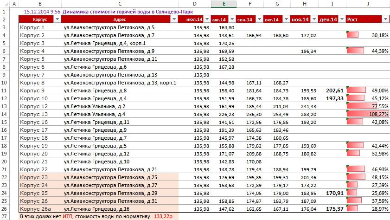Open the Адрес column filter dropdown
The height and width of the screenshot is (220, 390).
click(174, 19)
